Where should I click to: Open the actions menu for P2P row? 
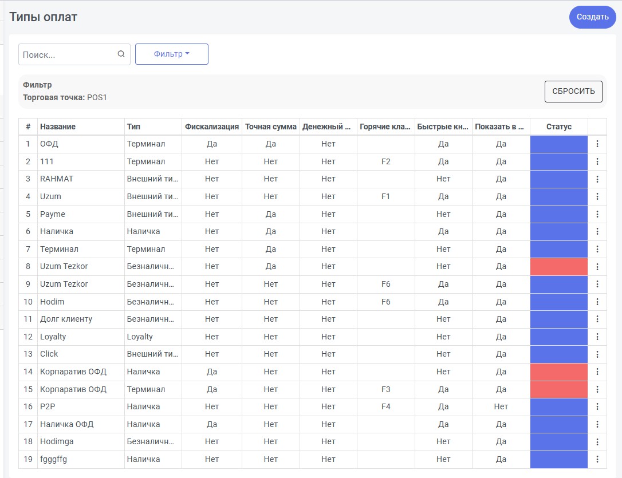597,406
